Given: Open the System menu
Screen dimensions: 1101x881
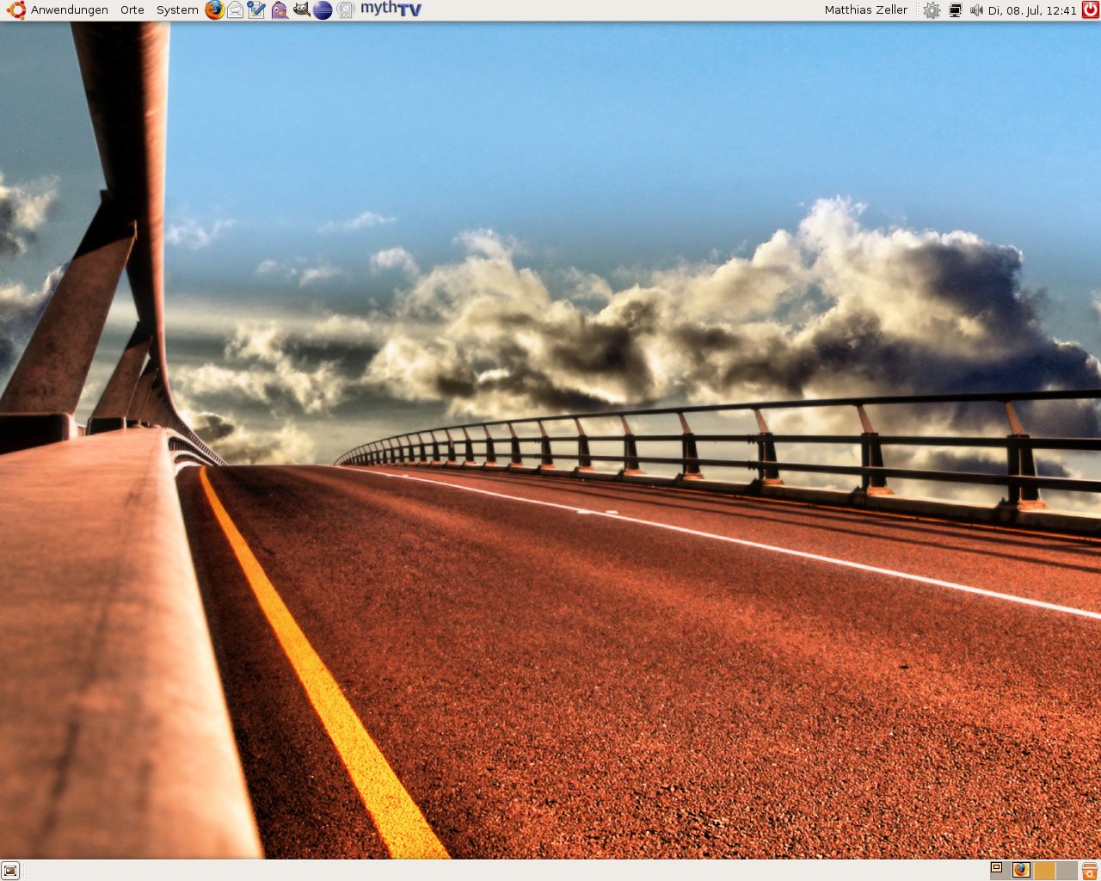Looking at the screenshot, I should [177, 10].
